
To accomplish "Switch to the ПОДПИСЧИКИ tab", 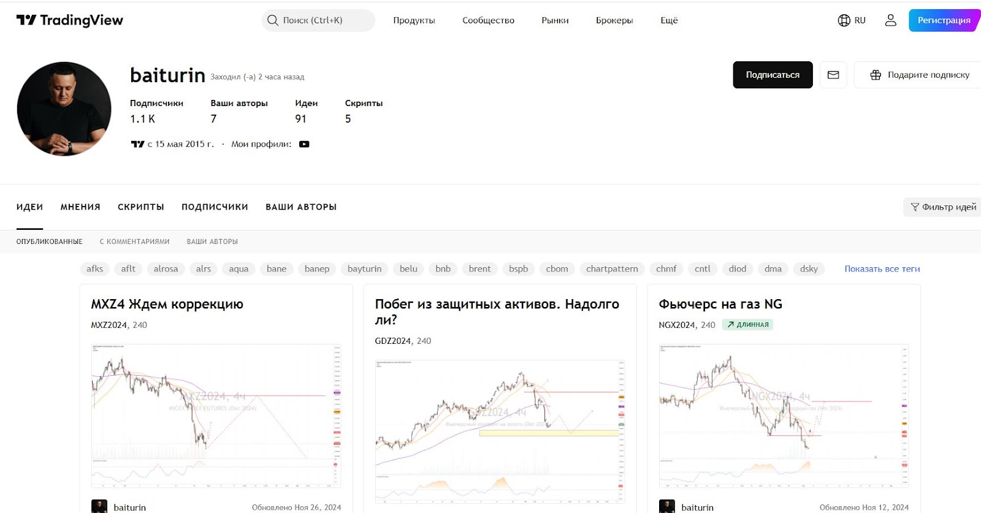I will (215, 207).
